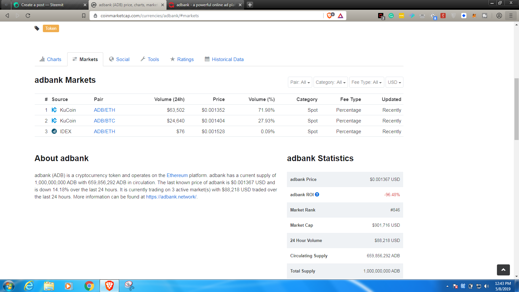The image size is (519, 292).
Task: Open the Tools tab
Action: (150, 59)
